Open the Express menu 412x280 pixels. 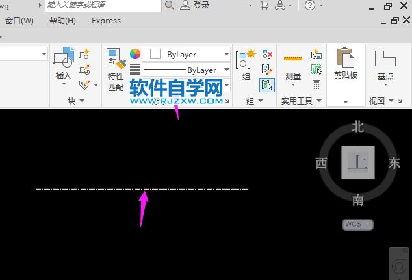[x=106, y=21]
